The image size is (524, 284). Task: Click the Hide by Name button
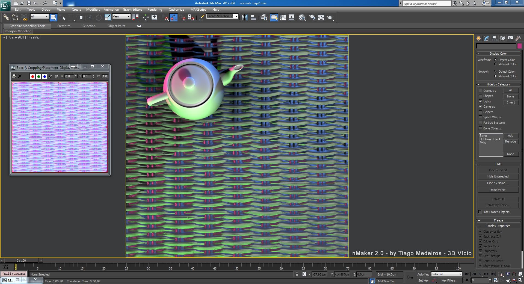(x=498, y=183)
